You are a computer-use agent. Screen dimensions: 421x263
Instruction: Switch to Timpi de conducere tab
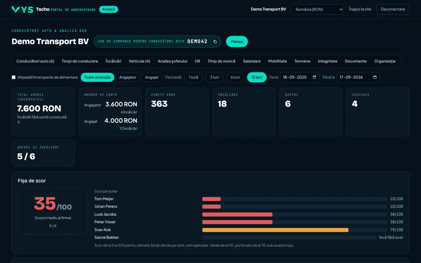point(80,61)
